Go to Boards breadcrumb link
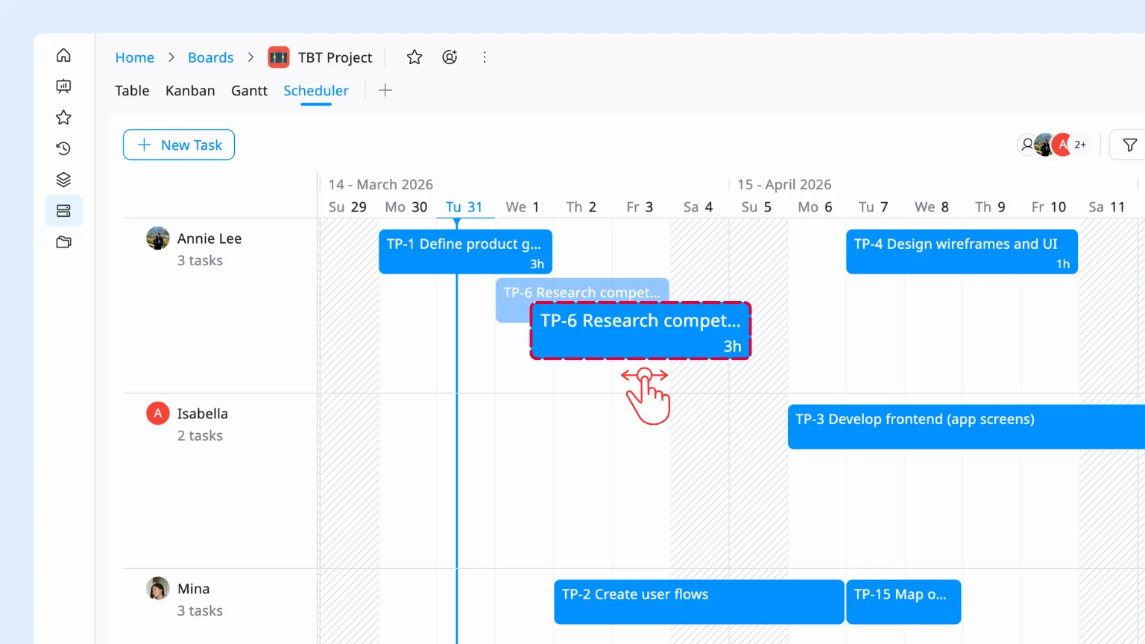 [x=210, y=57]
